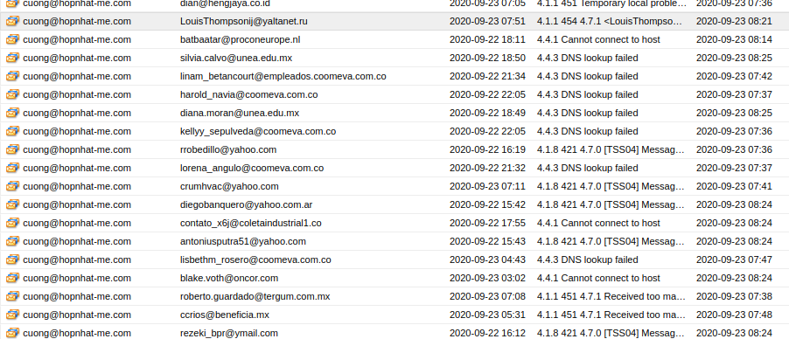This screenshot has width=789, height=339.
Task: Select the mail icon of silvia.calvo@unea.edu.mx row
Action: click(12, 58)
